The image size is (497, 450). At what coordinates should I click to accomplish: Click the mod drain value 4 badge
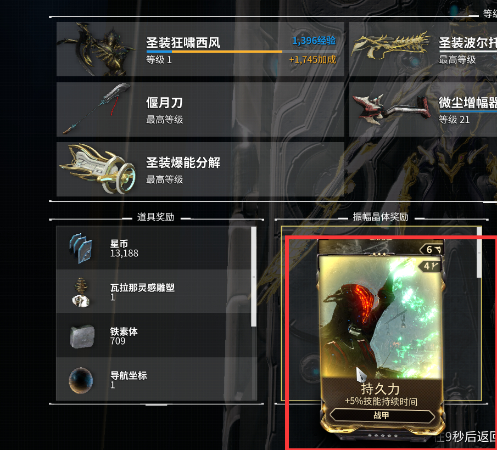[430, 266]
